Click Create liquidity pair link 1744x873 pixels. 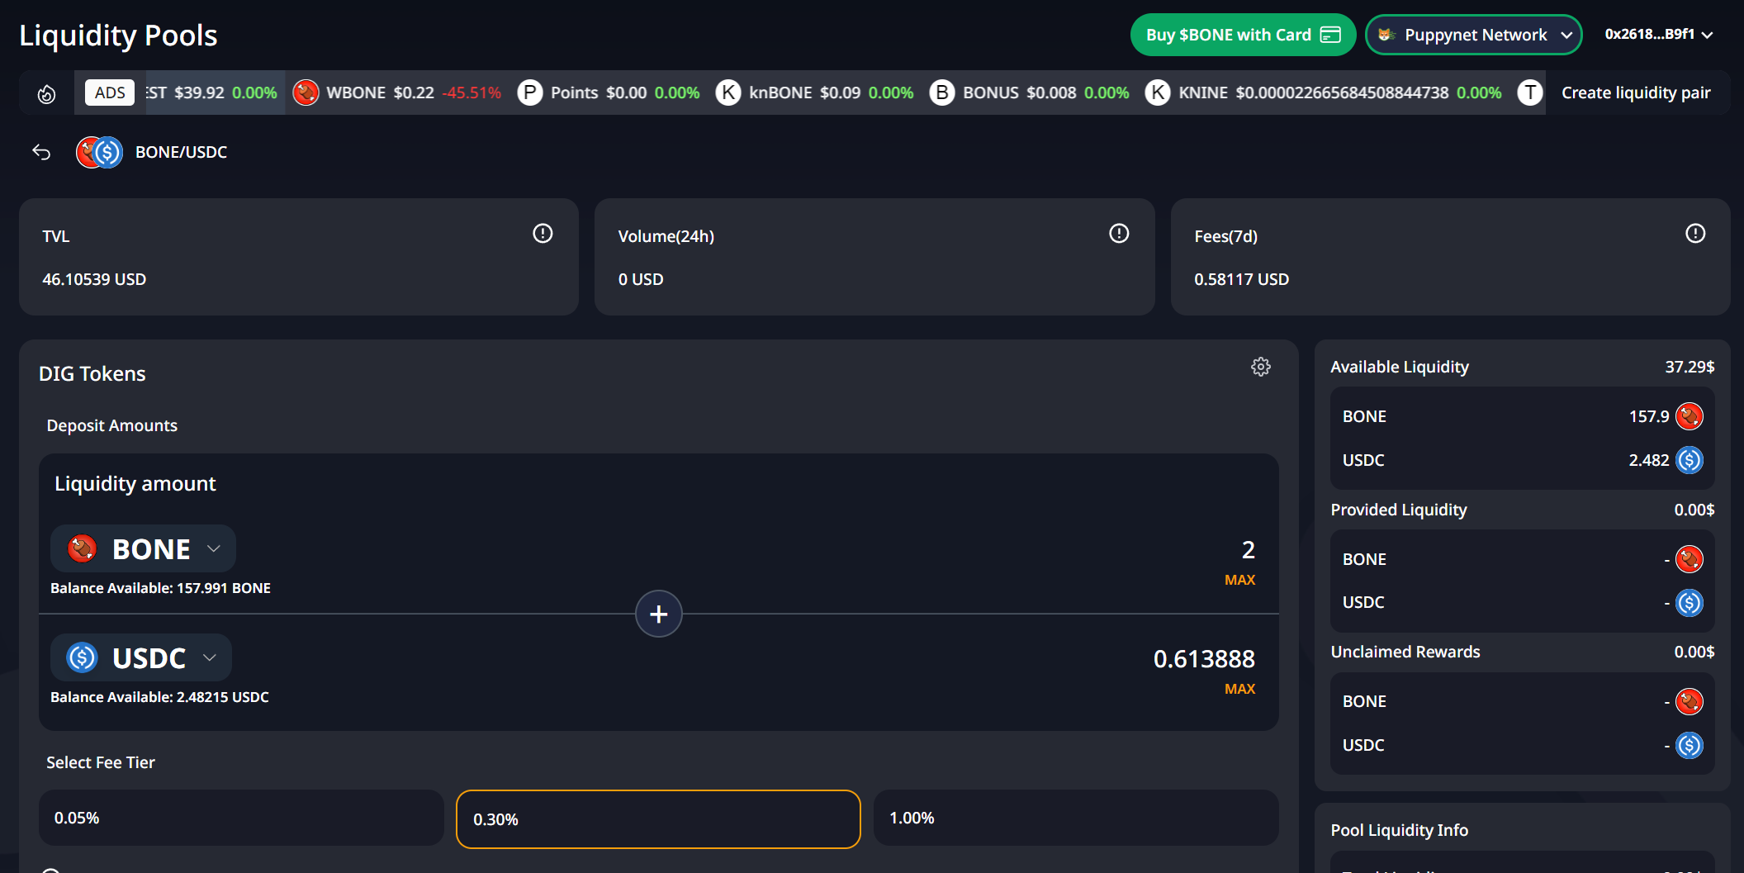(1635, 93)
